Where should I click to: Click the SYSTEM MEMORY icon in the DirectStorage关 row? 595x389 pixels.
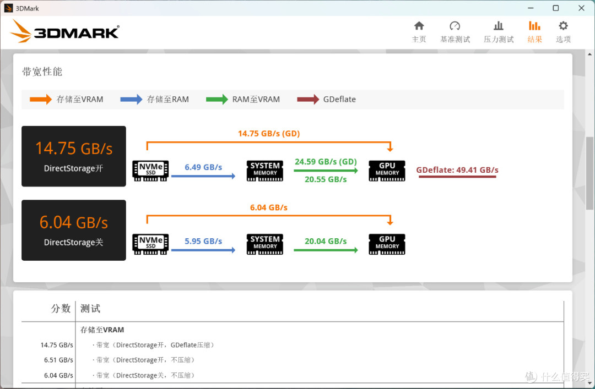(x=265, y=244)
